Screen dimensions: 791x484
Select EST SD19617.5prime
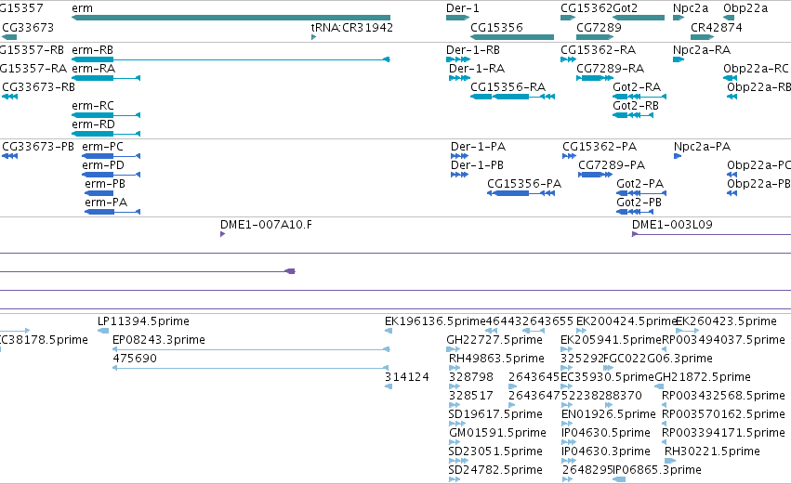(456, 424)
